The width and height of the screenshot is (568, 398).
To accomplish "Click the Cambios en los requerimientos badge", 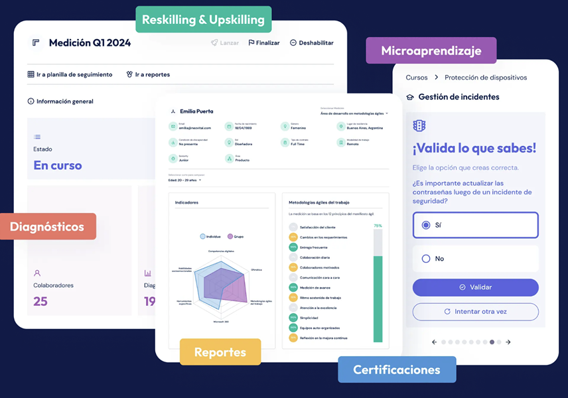I will click(x=293, y=237).
